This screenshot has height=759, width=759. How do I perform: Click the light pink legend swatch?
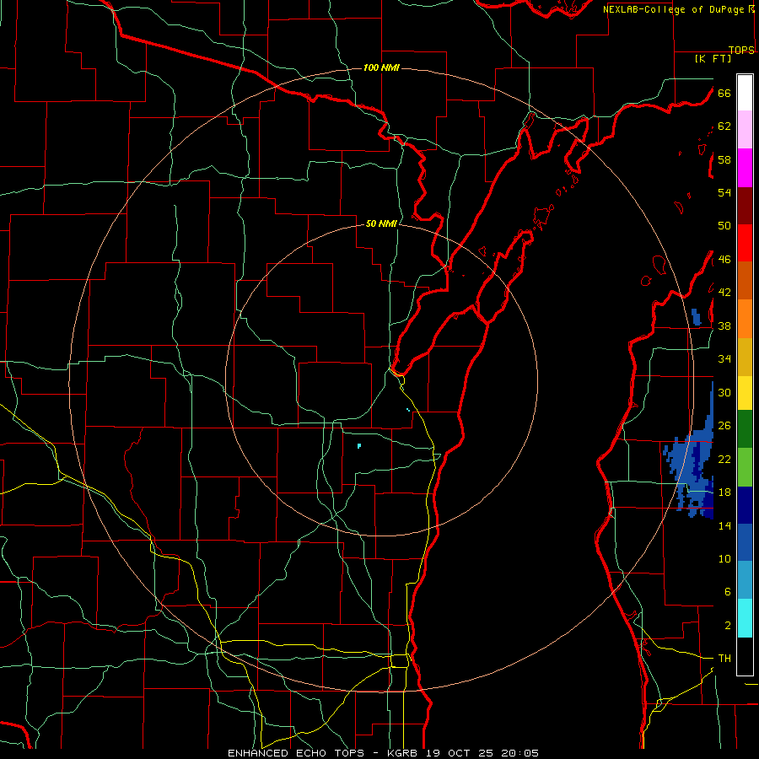[745, 129]
